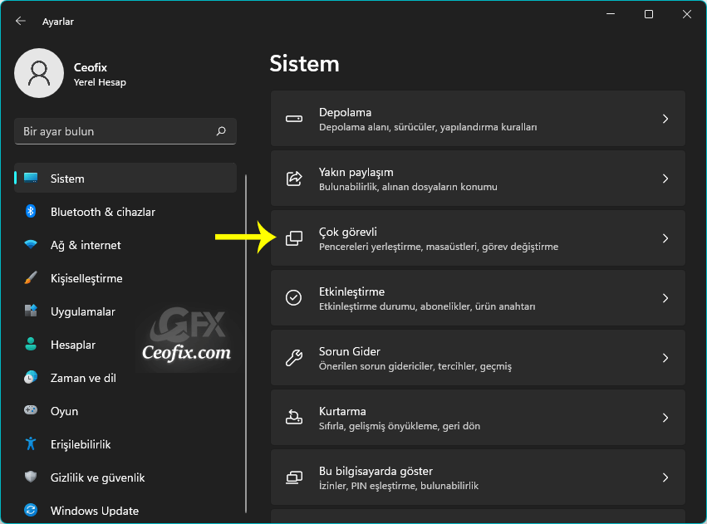The width and height of the screenshot is (707, 524).
Task: Click 'İzinler, PIN eşleştirme, bulunabilirlik' text
Action: 399,486
